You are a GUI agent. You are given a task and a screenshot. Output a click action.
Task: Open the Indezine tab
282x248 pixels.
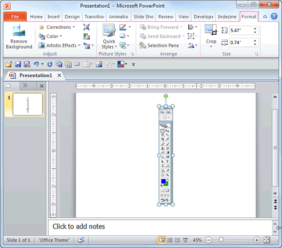(x=227, y=17)
